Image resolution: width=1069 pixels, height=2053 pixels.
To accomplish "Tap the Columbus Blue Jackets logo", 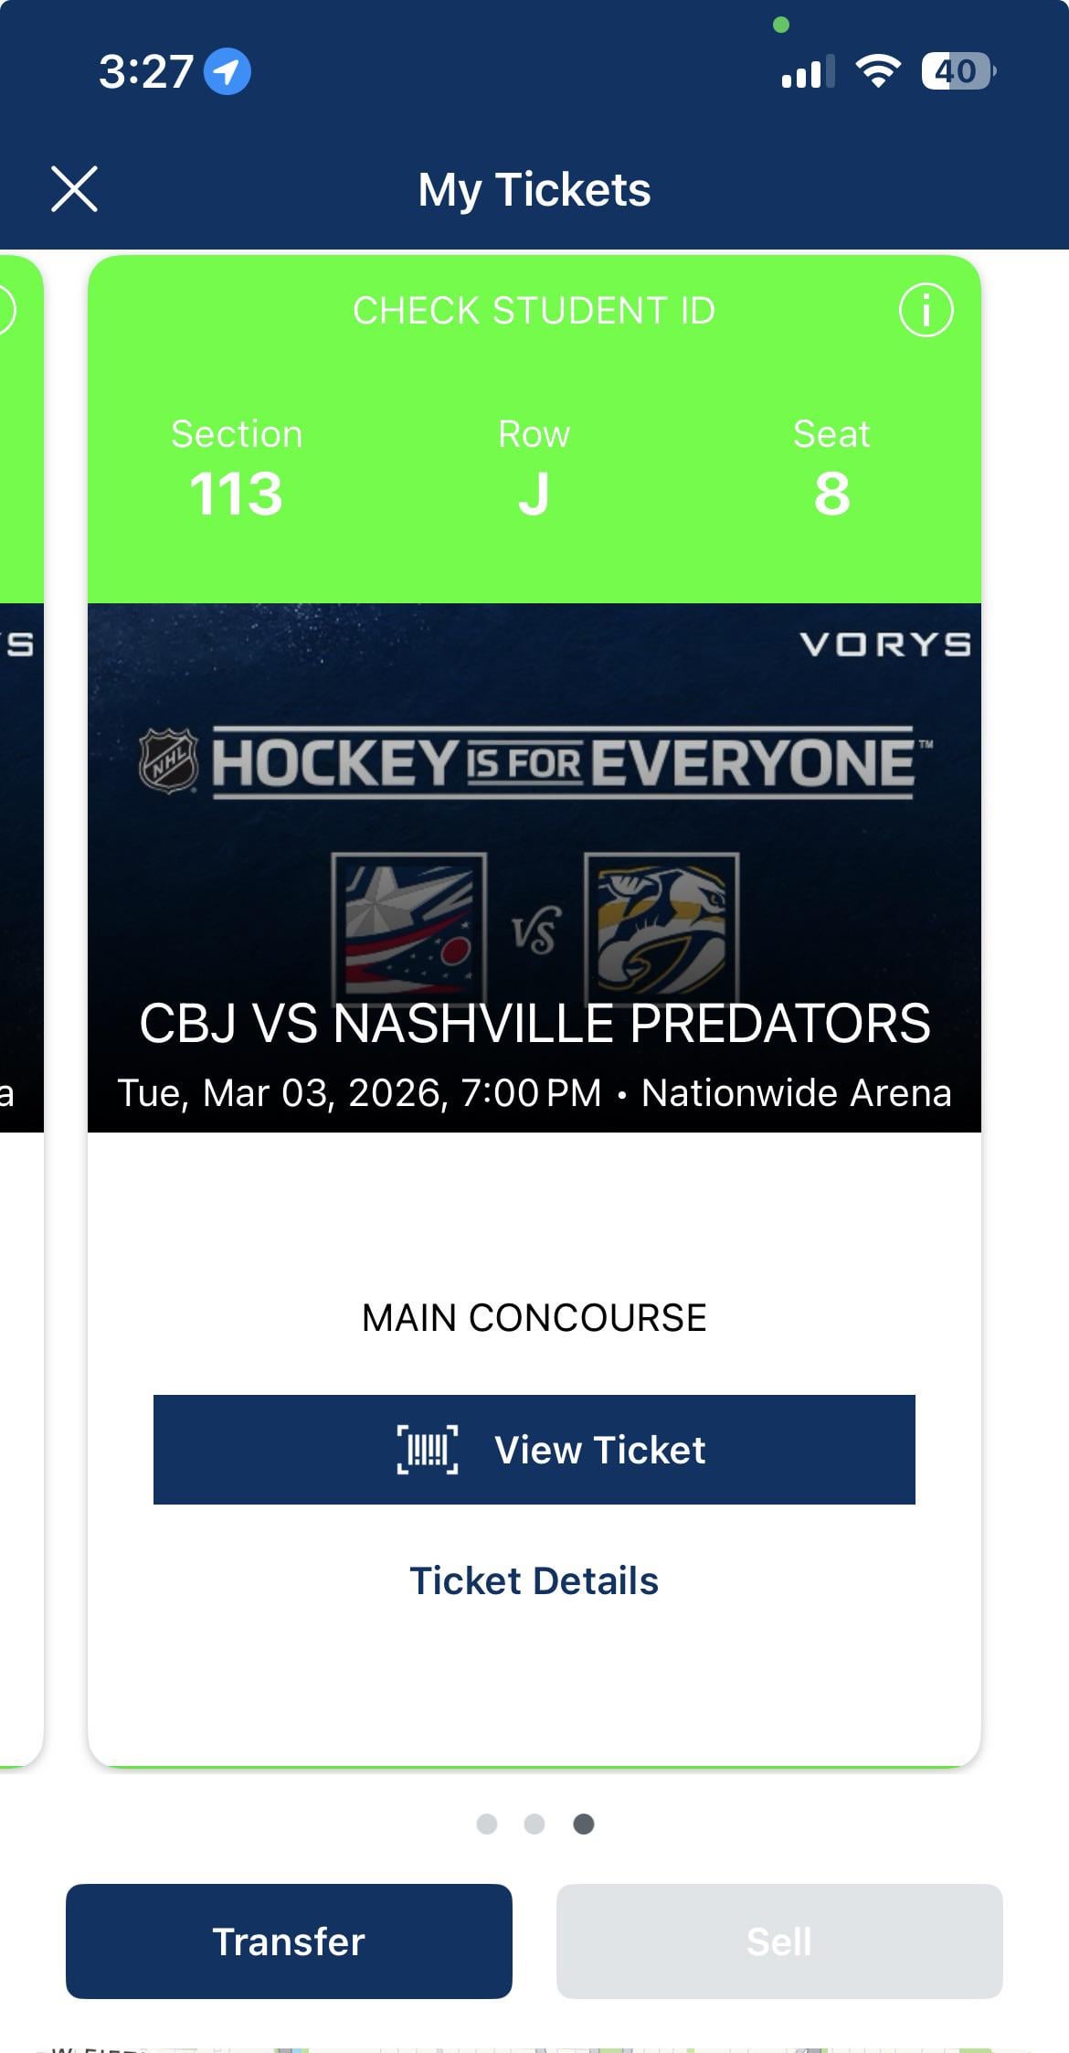I will (x=409, y=925).
